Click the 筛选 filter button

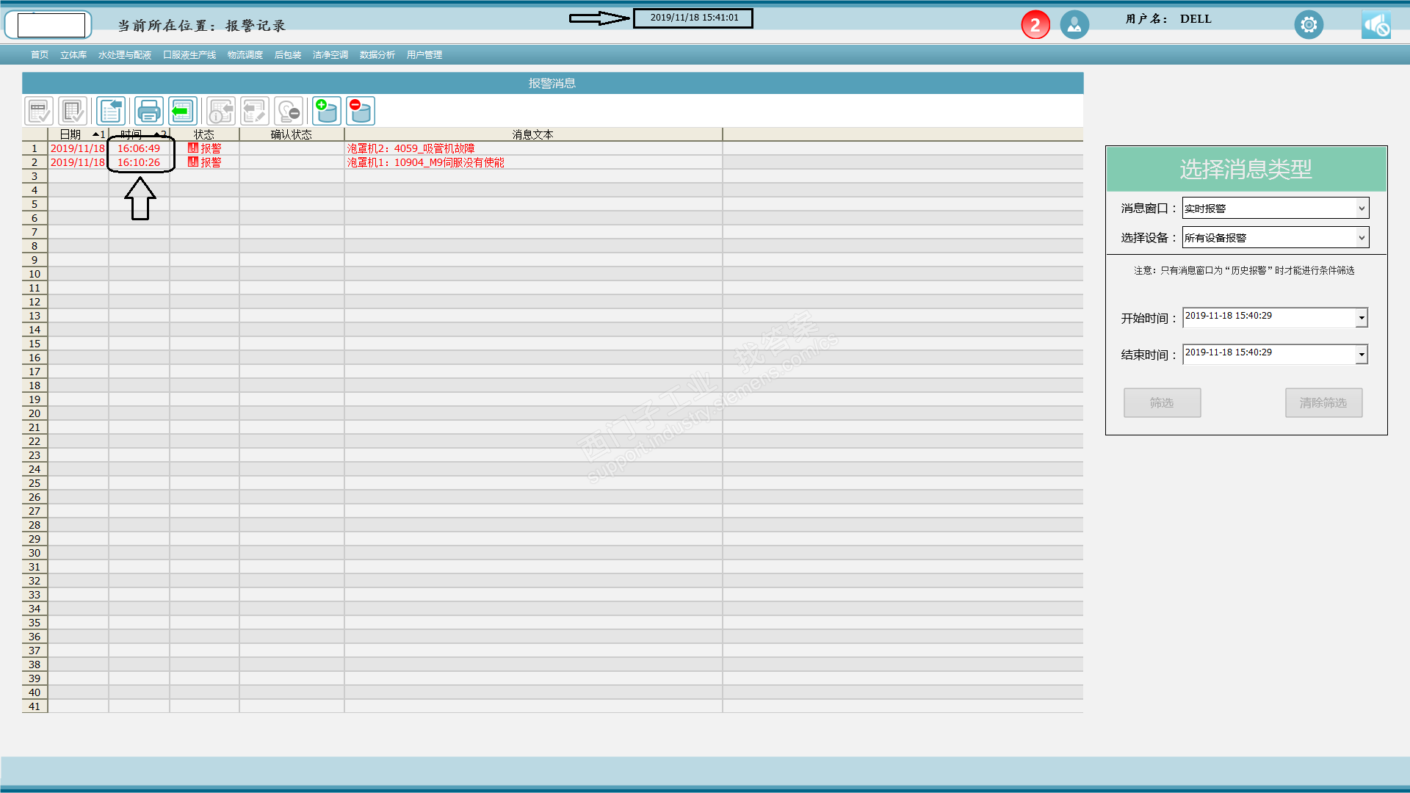click(x=1162, y=403)
